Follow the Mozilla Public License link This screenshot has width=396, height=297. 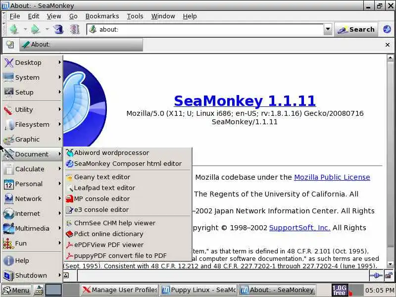[x=332, y=177]
